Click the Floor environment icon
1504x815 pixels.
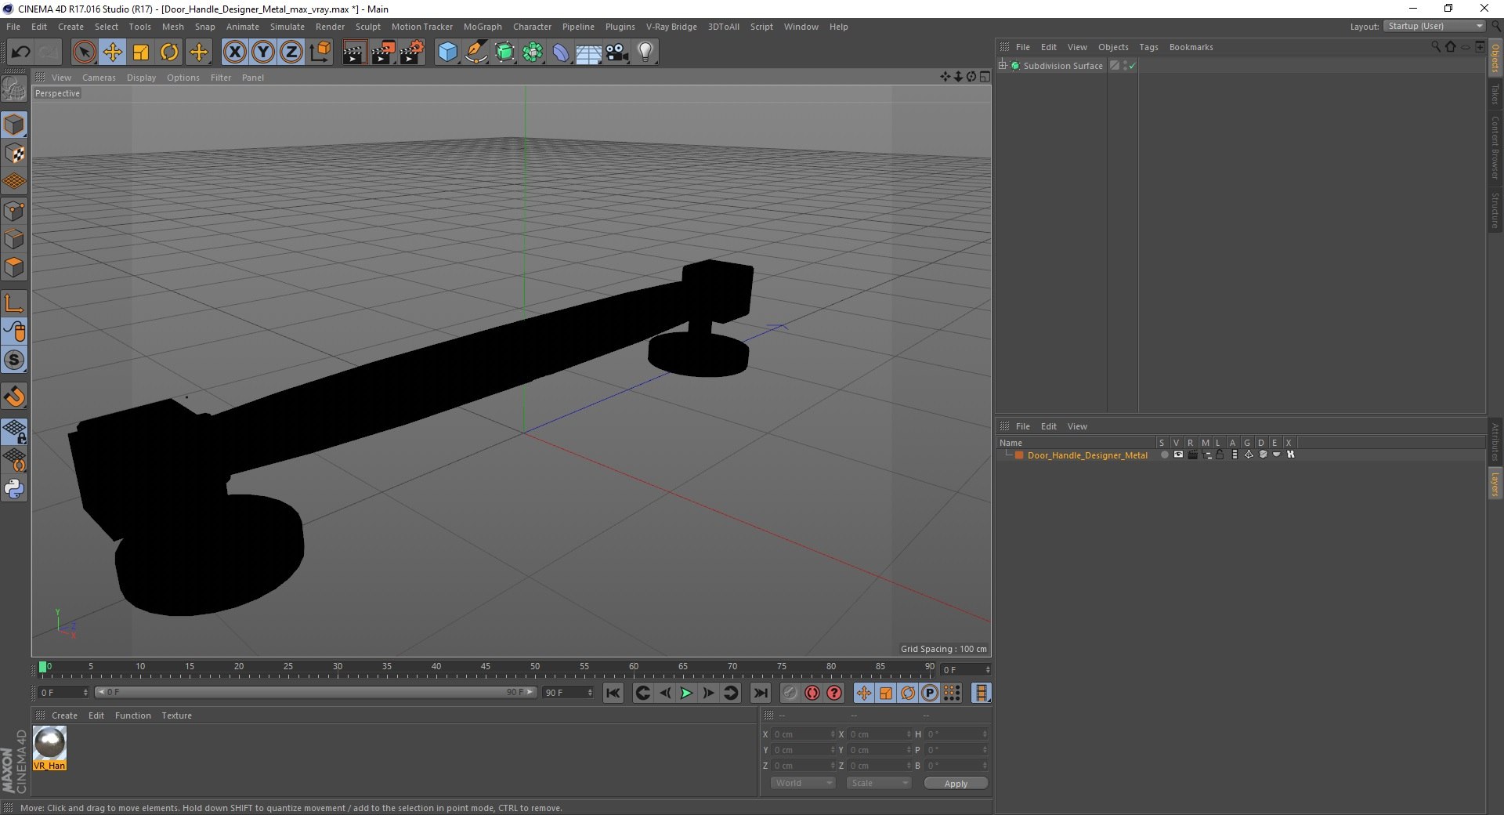[588, 53]
